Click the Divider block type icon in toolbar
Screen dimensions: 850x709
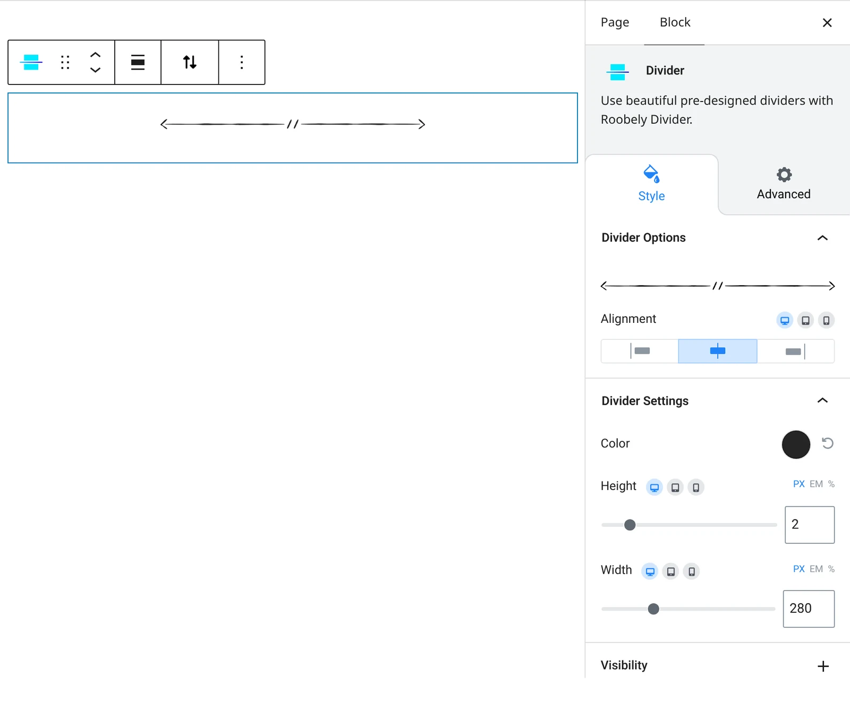point(31,62)
